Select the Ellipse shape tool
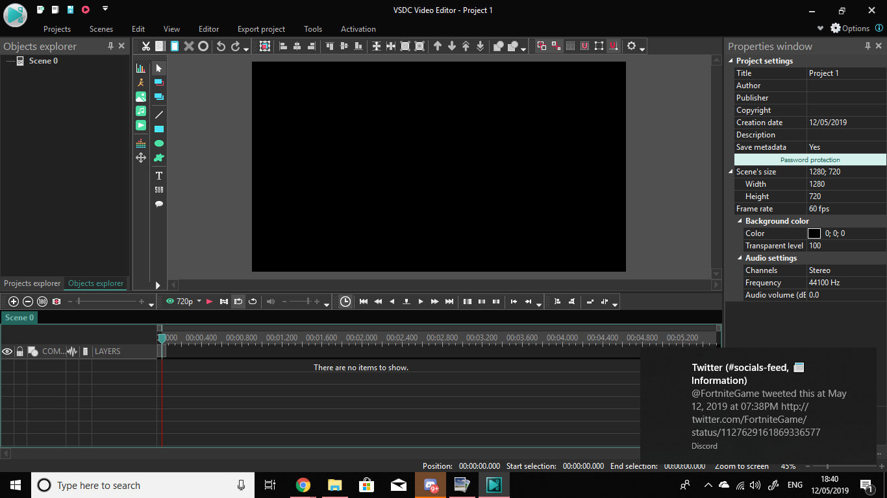This screenshot has height=498, width=887. pyautogui.click(x=159, y=143)
